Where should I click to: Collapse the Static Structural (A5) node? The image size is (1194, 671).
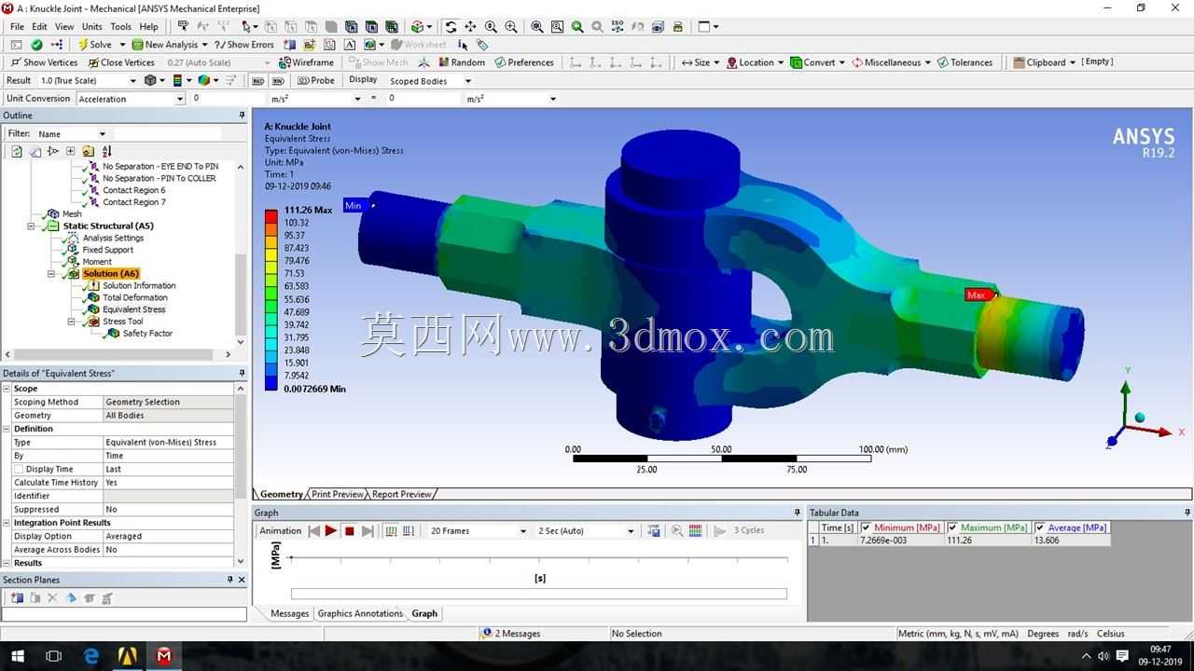32,226
